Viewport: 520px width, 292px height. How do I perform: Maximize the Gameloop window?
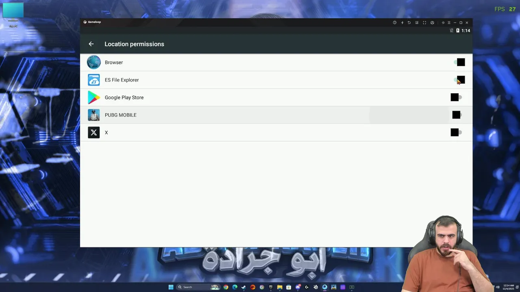pos(461,23)
